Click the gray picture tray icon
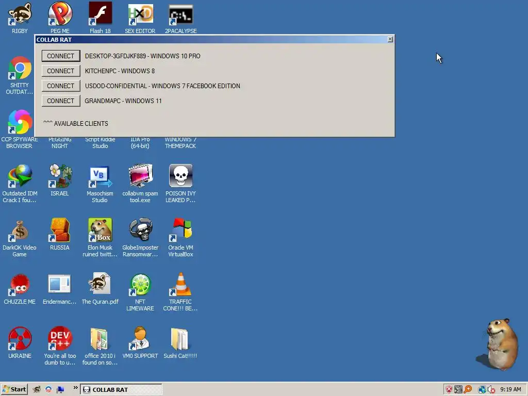Image resolution: width=528 pixels, height=396 pixels. point(458,390)
